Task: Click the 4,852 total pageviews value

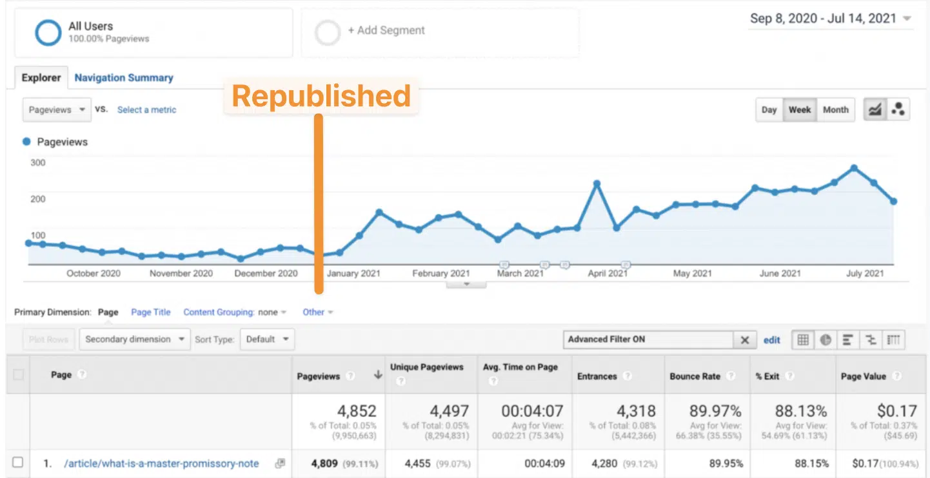Action: [357, 411]
